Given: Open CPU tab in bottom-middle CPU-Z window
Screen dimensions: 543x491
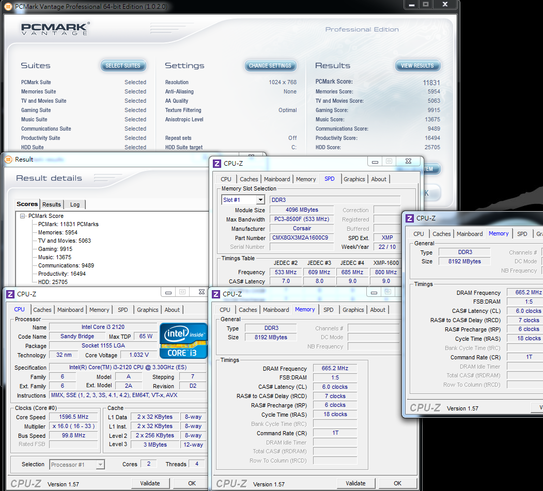Looking at the screenshot, I should pos(225,310).
